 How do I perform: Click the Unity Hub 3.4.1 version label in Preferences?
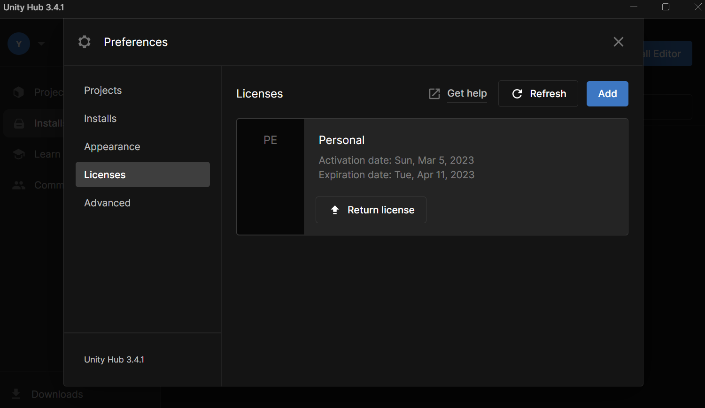[114, 360]
